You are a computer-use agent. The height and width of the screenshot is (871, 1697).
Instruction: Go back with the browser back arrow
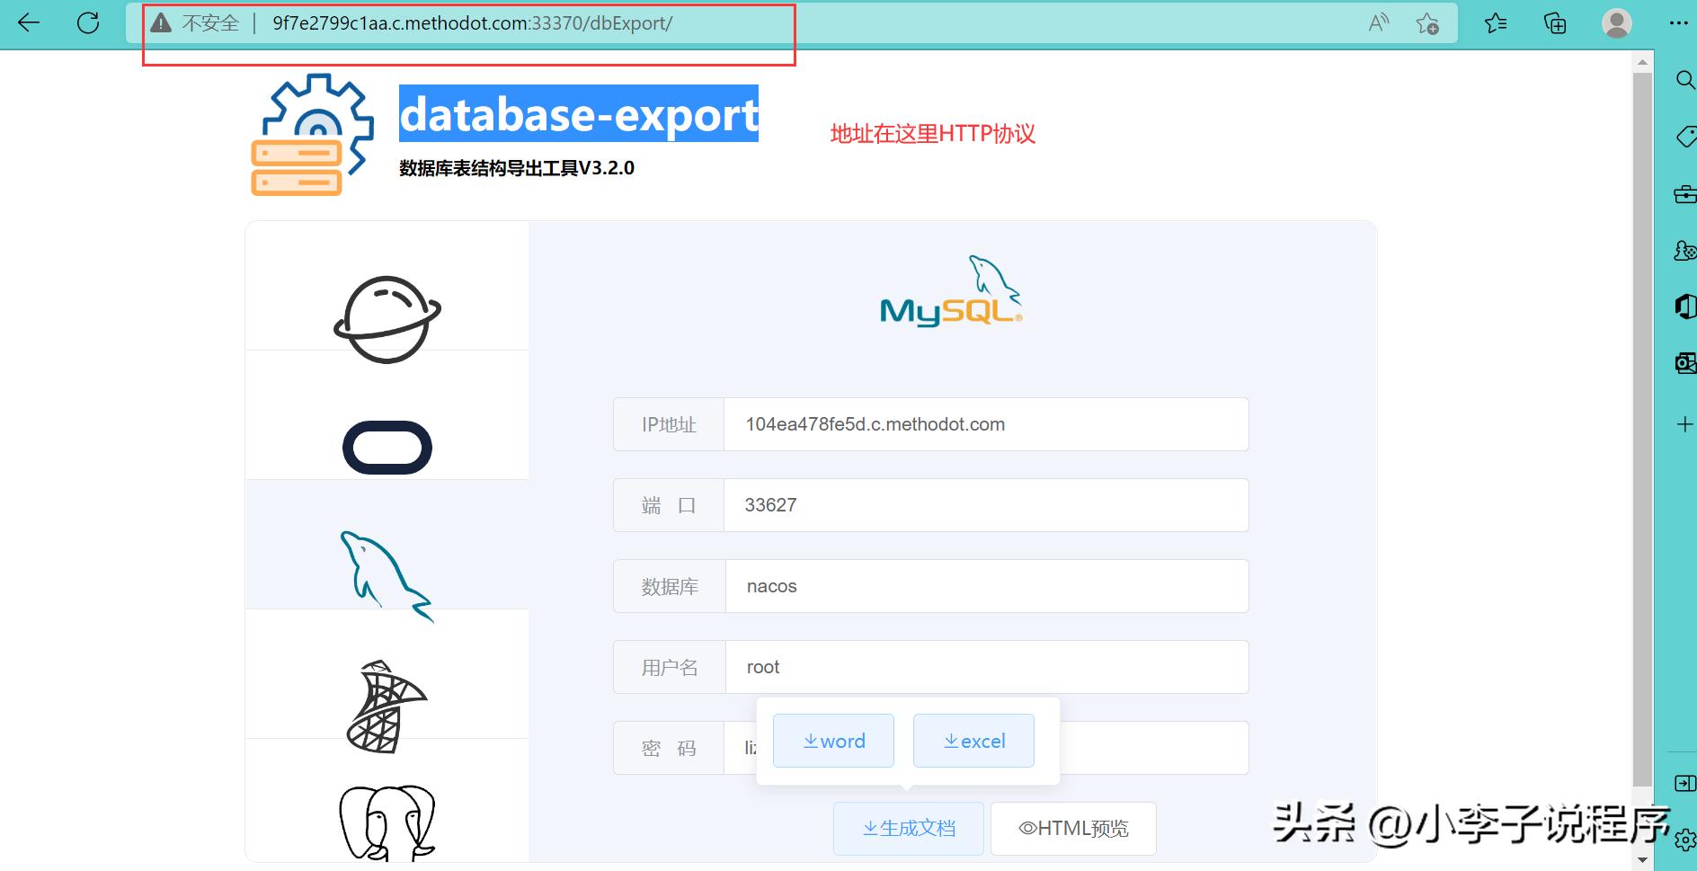coord(29,23)
